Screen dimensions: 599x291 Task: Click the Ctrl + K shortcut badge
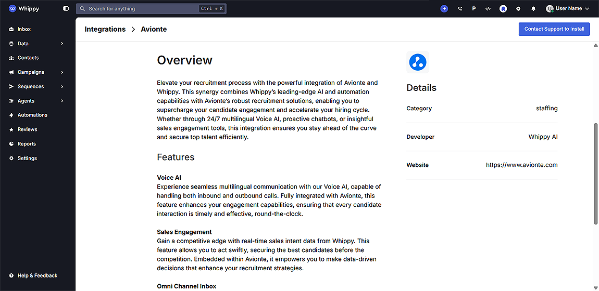click(211, 8)
